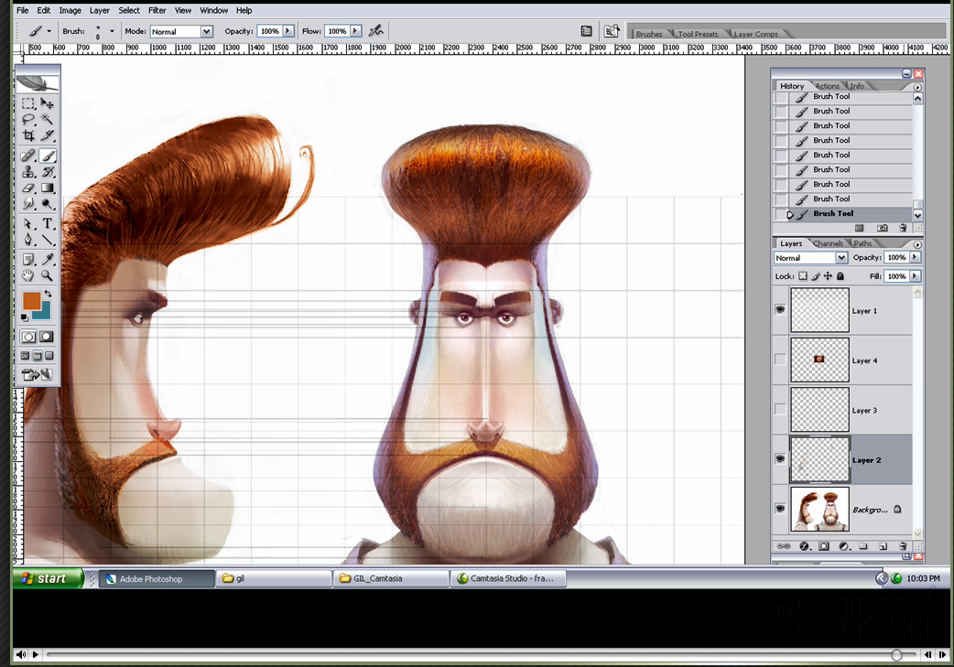This screenshot has height=667, width=954.
Task: Open the Flow percentage dropdown
Action: point(355,30)
